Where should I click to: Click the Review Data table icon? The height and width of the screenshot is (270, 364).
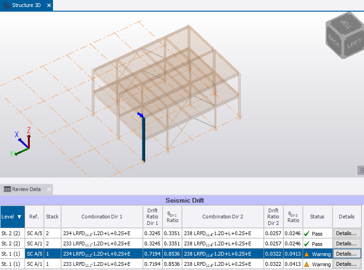[x=7, y=189]
